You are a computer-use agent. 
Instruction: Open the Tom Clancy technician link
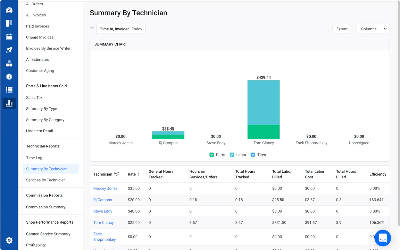[103, 222]
